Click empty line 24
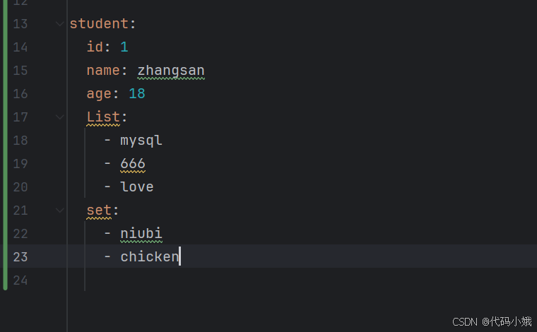 click(x=302, y=280)
